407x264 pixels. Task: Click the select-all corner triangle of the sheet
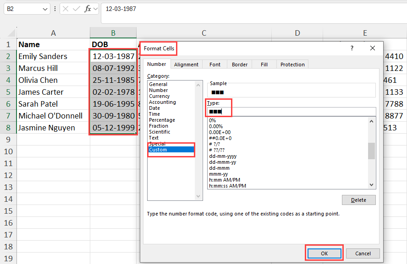click(x=11, y=33)
